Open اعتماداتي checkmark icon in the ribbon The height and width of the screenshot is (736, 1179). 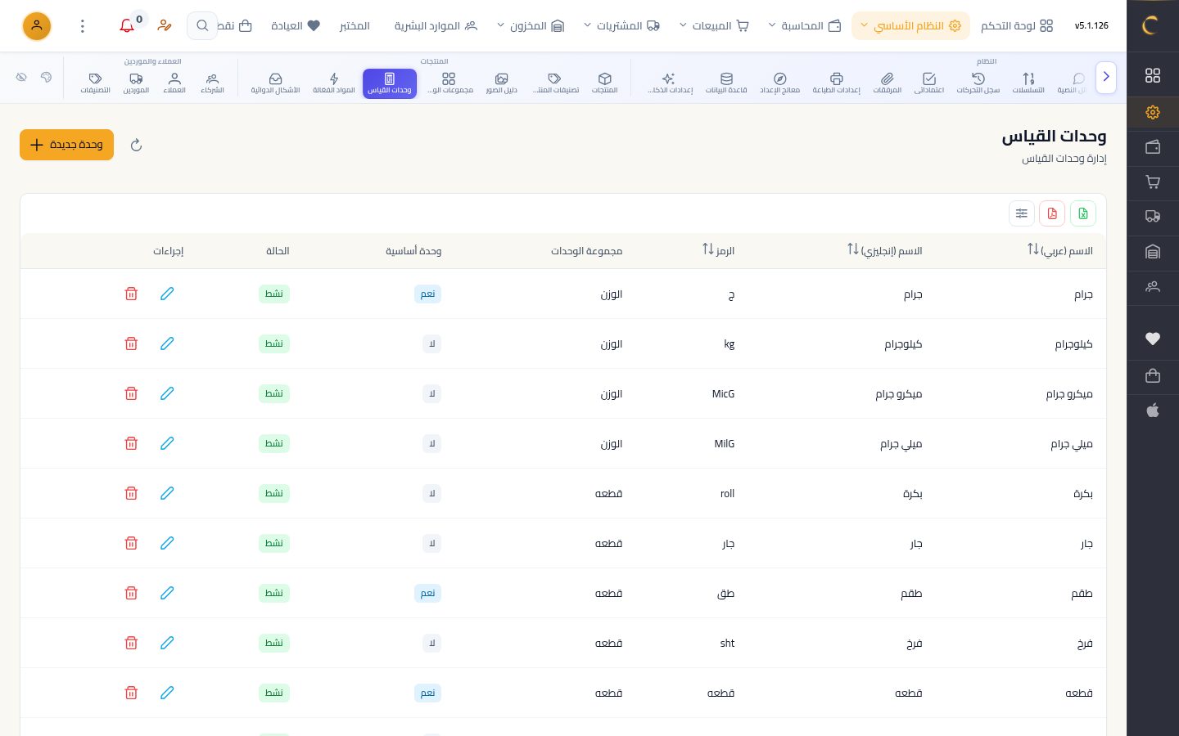tap(929, 83)
